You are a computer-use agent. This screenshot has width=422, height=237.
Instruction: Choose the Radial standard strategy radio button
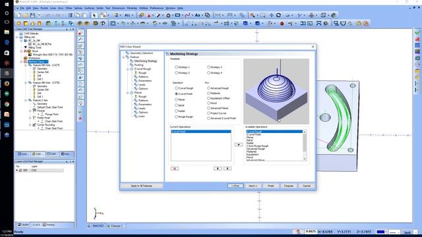click(176, 111)
